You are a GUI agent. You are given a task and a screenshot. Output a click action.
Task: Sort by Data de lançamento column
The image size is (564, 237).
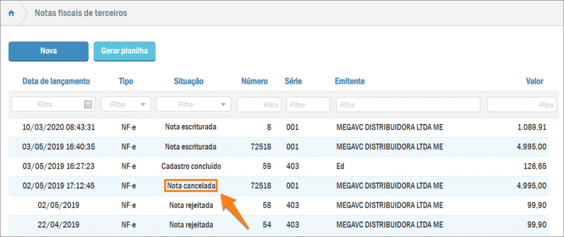coord(56,81)
